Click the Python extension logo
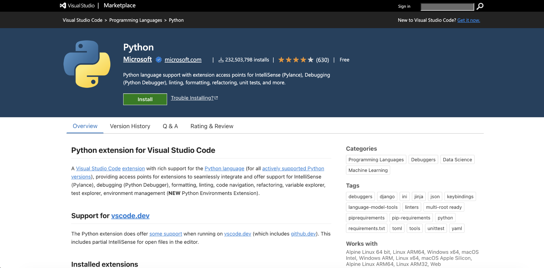544x268 pixels. (x=87, y=64)
